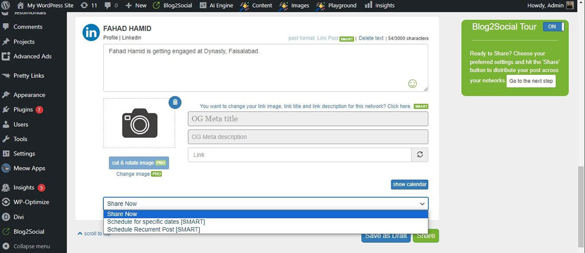Open Insights bar chart in admin bar

pyautogui.click(x=379, y=5)
